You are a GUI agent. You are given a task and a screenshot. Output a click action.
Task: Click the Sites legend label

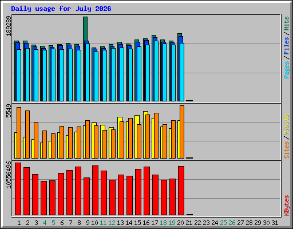[x=287, y=150]
